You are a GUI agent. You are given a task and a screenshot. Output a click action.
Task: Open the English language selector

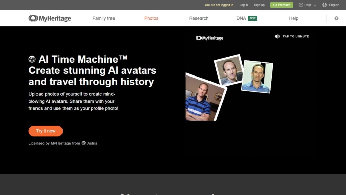pyautogui.click(x=334, y=5)
